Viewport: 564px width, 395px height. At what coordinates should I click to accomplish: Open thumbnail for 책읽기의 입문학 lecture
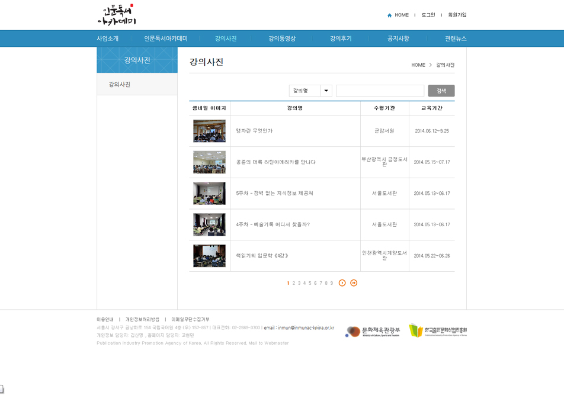[x=209, y=256]
